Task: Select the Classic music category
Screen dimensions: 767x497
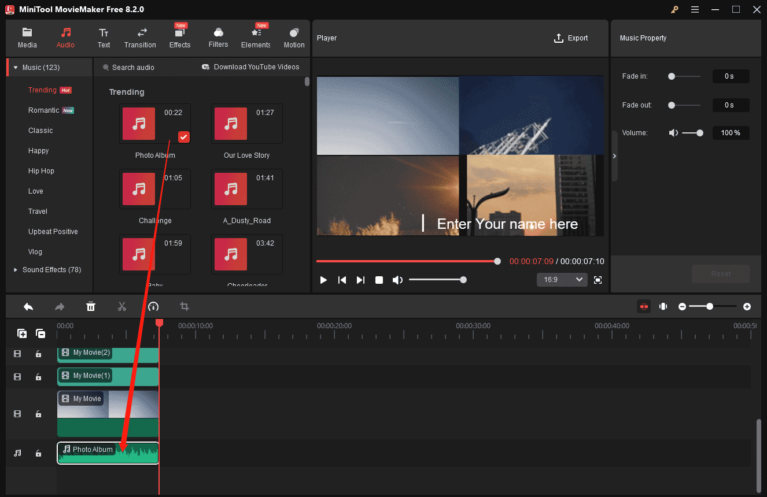Action: (40, 131)
